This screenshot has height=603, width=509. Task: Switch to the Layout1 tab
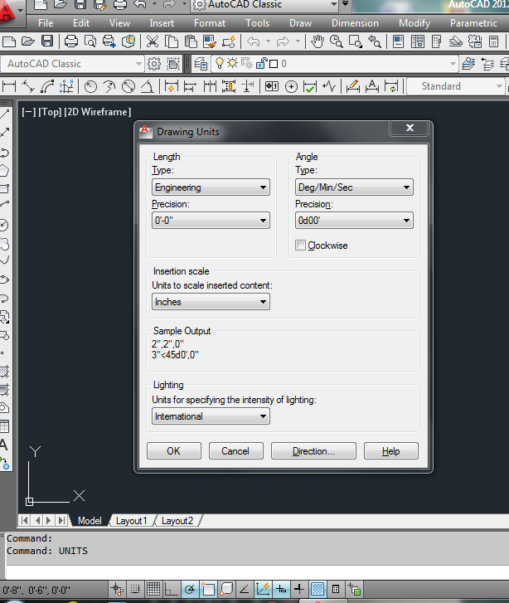pos(132,521)
